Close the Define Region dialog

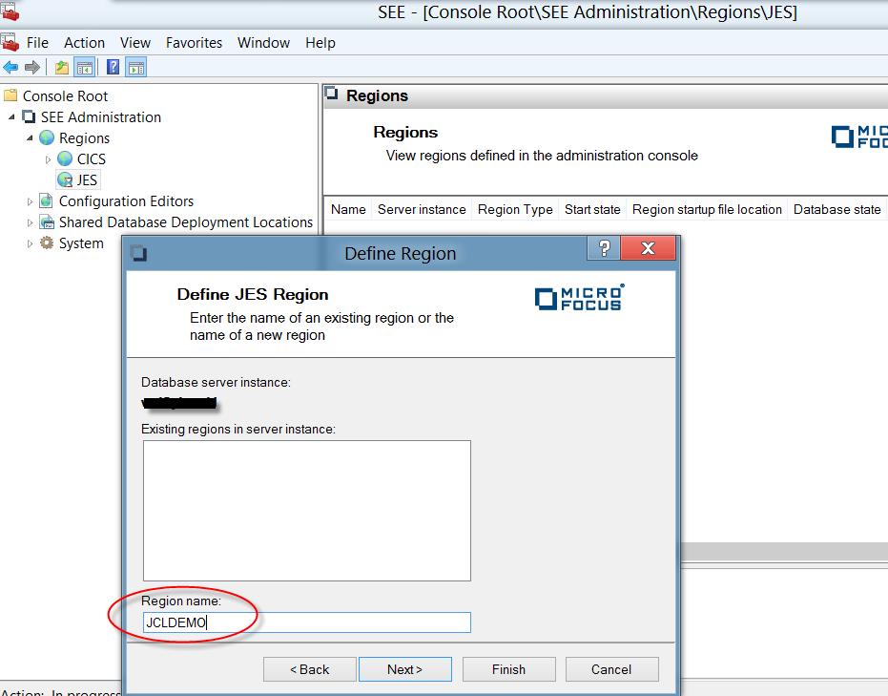pos(648,248)
